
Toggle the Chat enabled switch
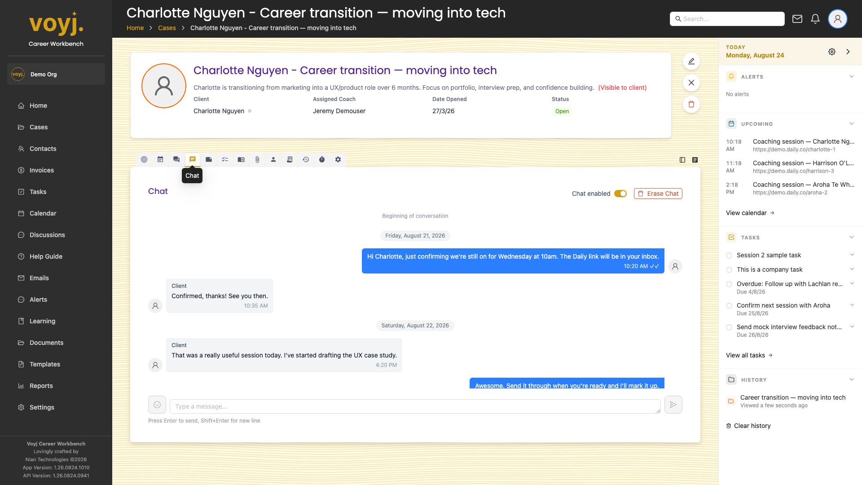620,194
